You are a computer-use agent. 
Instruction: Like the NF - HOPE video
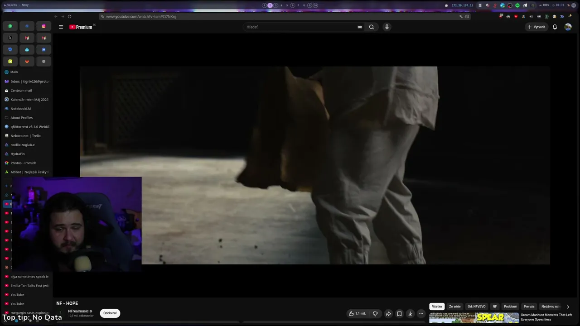coord(358,314)
